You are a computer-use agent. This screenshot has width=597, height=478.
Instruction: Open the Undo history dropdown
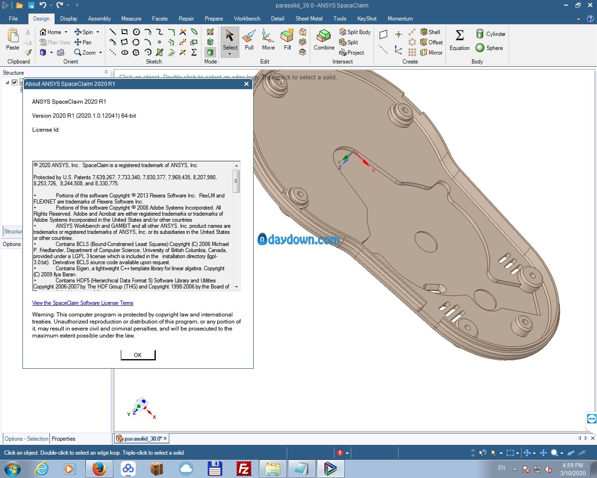click(50, 6)
